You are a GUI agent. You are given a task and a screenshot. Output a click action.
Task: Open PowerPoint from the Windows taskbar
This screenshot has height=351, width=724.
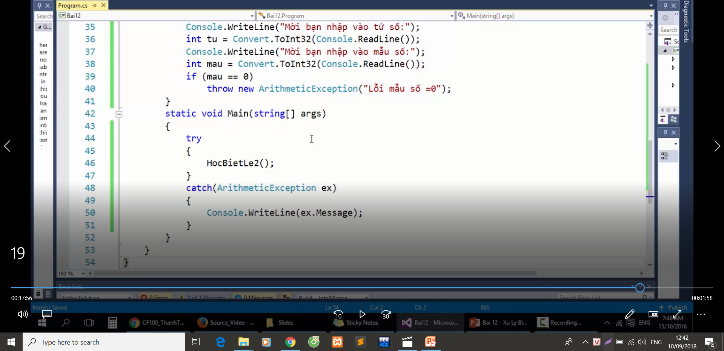(x=431, y=342)
